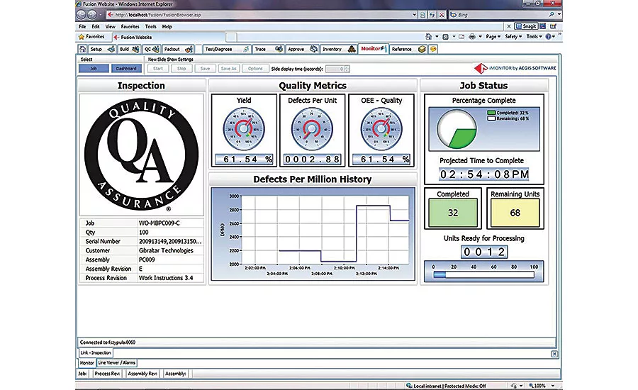Viewport: 638px width, 390px height.
Task: Refresh the page with the Refresh icon
Action: click(x=432, y=15)
